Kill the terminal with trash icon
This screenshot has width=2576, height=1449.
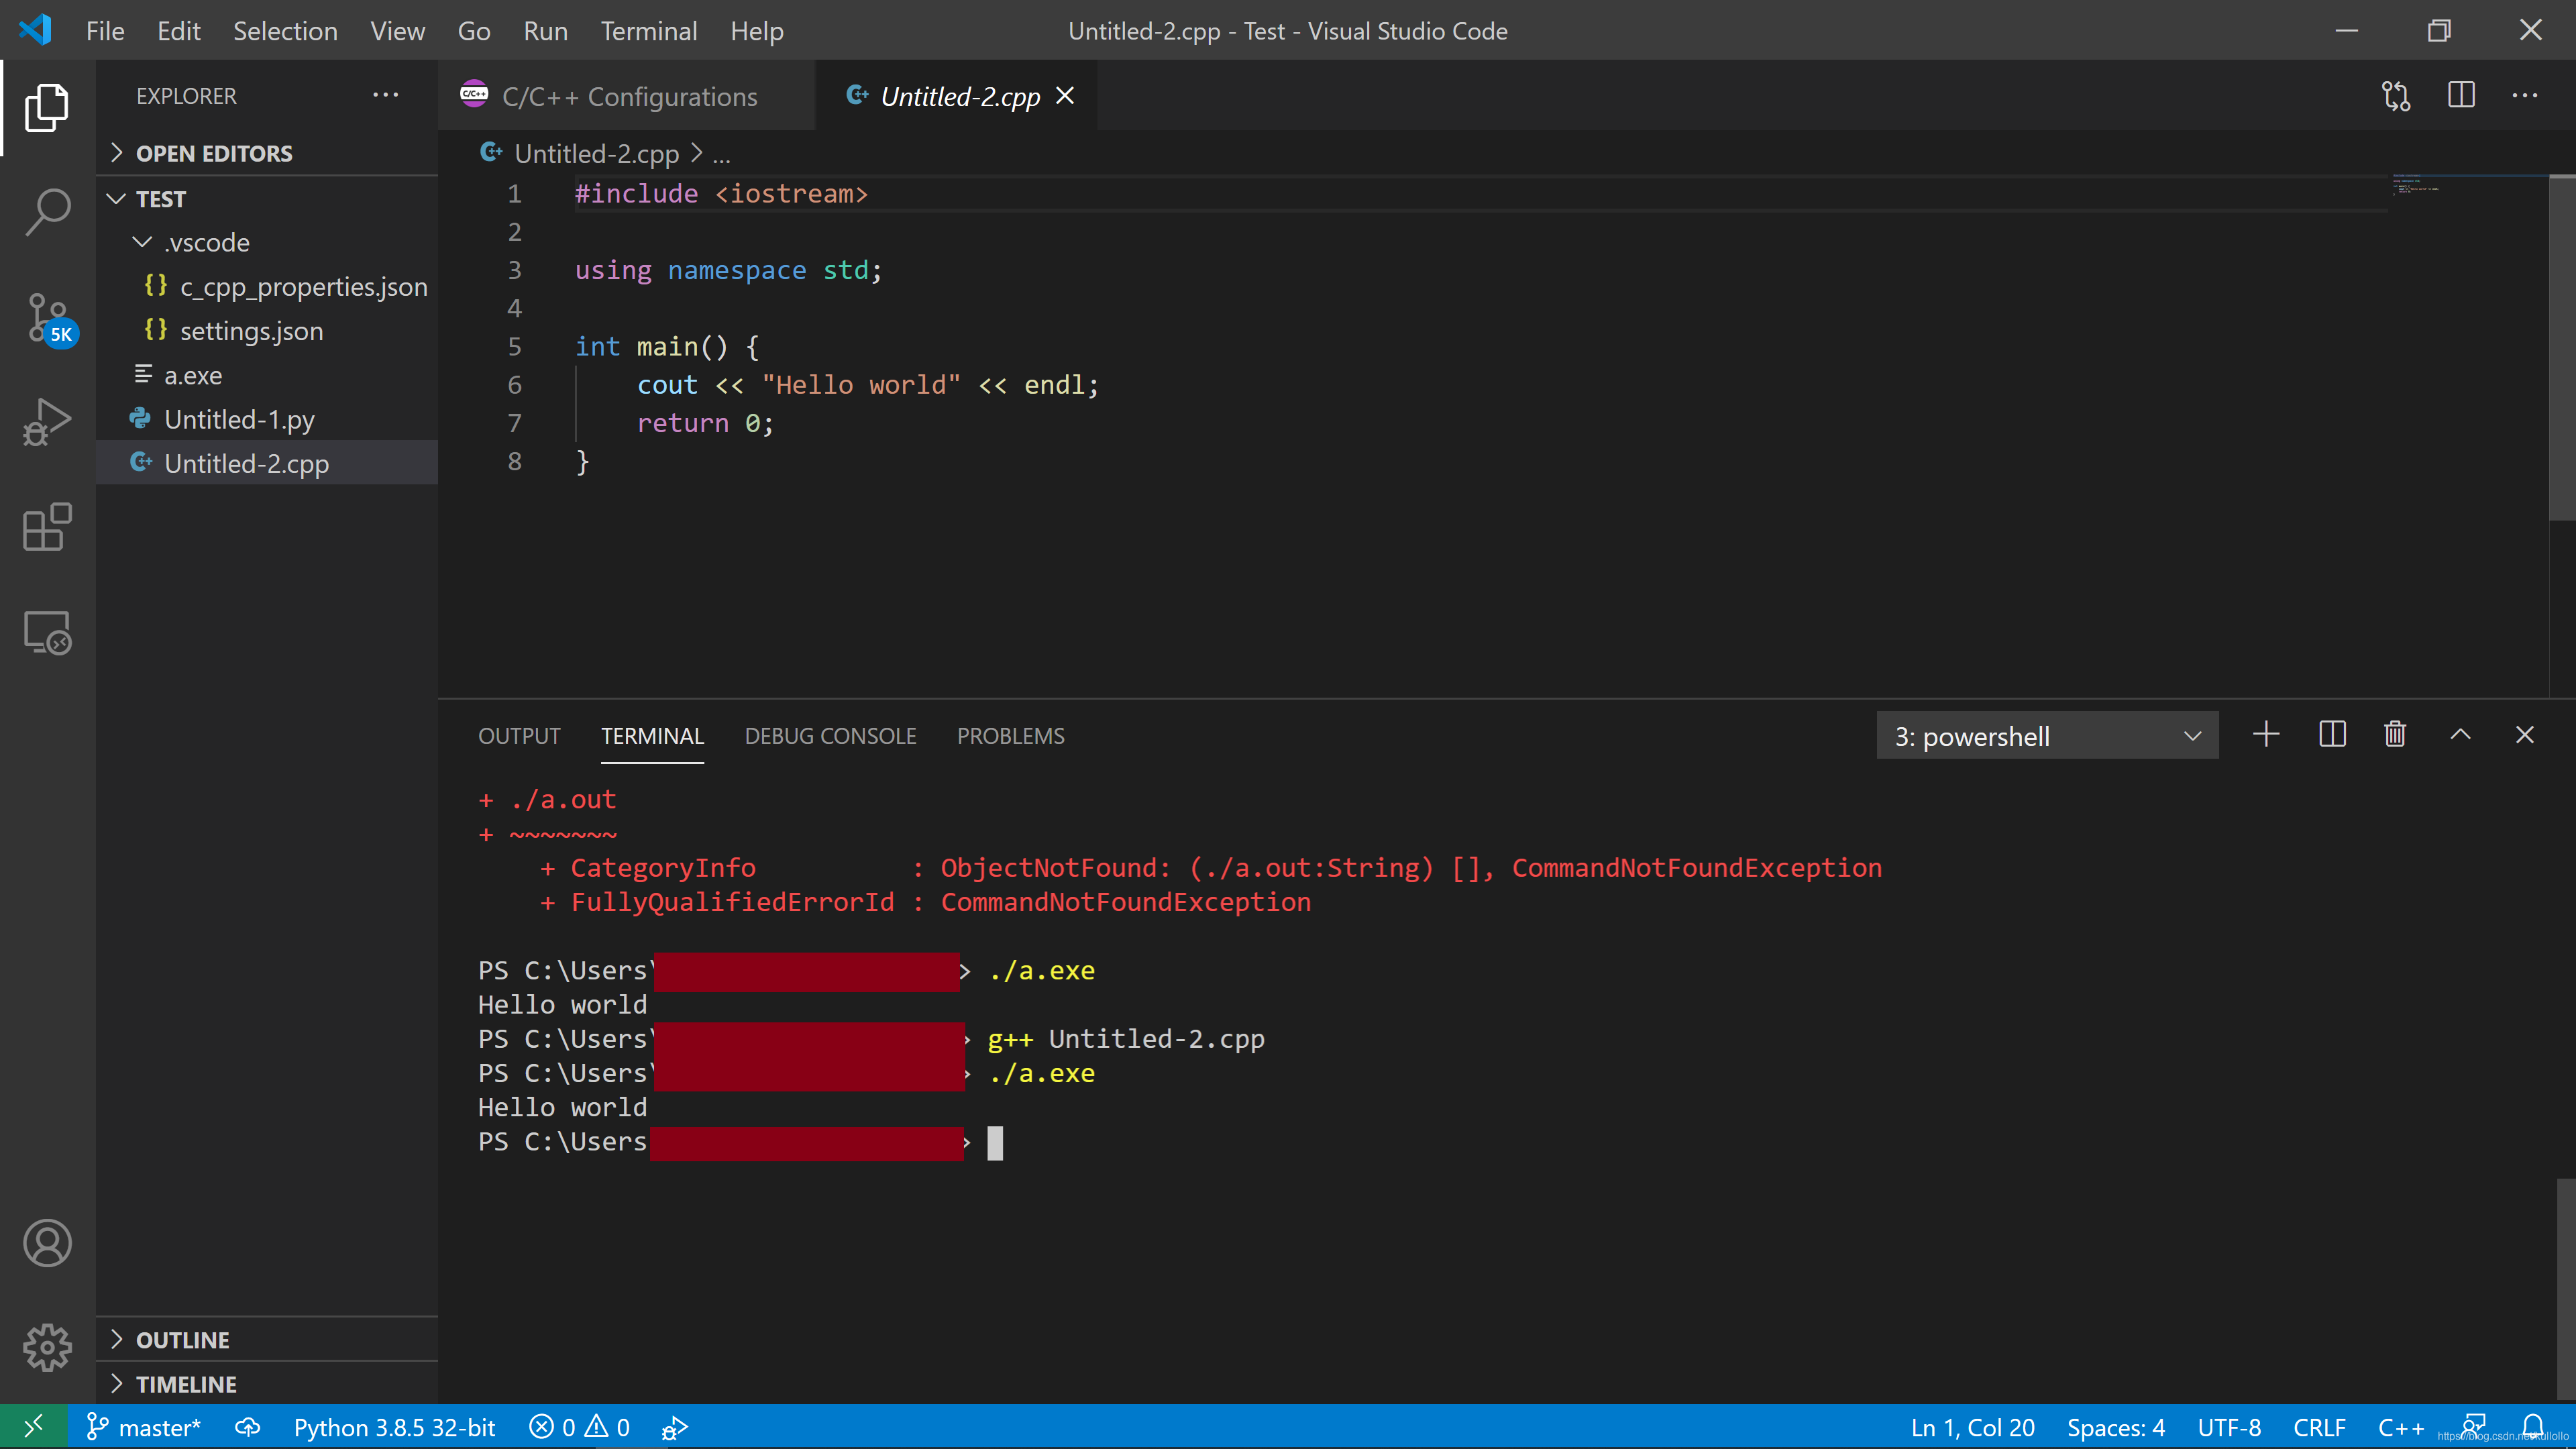tap(2395, 735)
